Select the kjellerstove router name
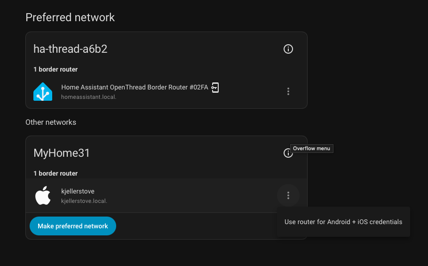 78,191
